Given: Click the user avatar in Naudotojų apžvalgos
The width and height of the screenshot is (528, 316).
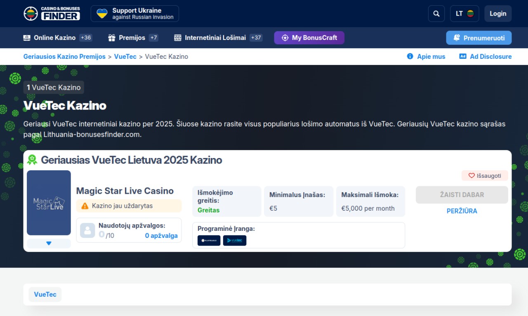Looking at the screenshot, I should [x=87, y=230].
